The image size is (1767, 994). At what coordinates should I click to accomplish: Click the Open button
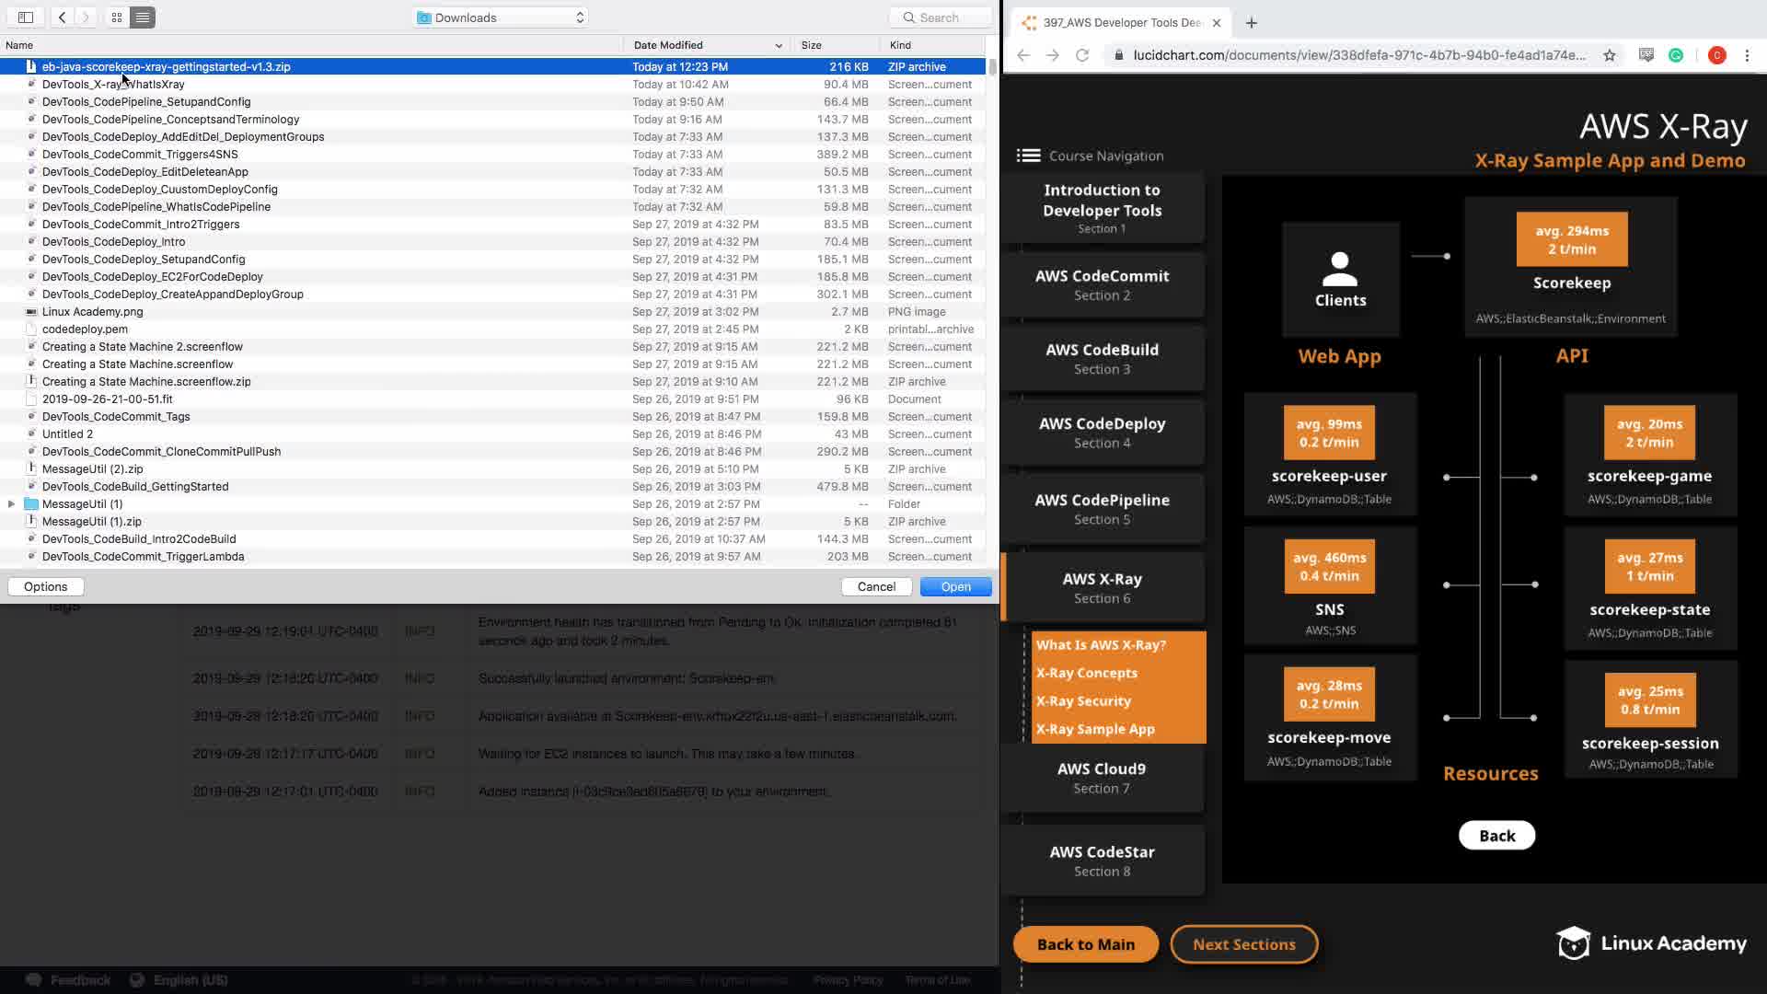click(x=955, y=586)
